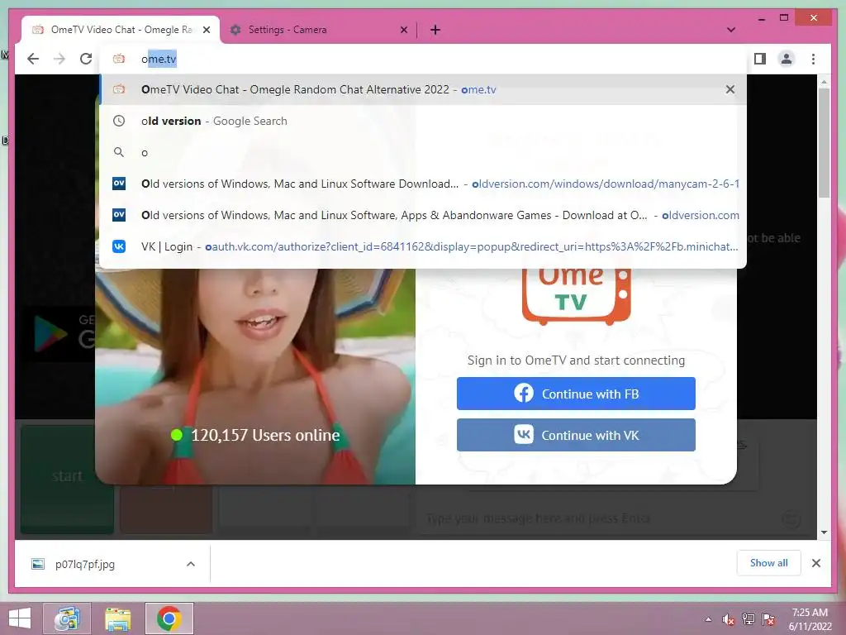Expand the tab search dropdown arrow
This screenshot has height=635, width=846.
tap(730, 30)
